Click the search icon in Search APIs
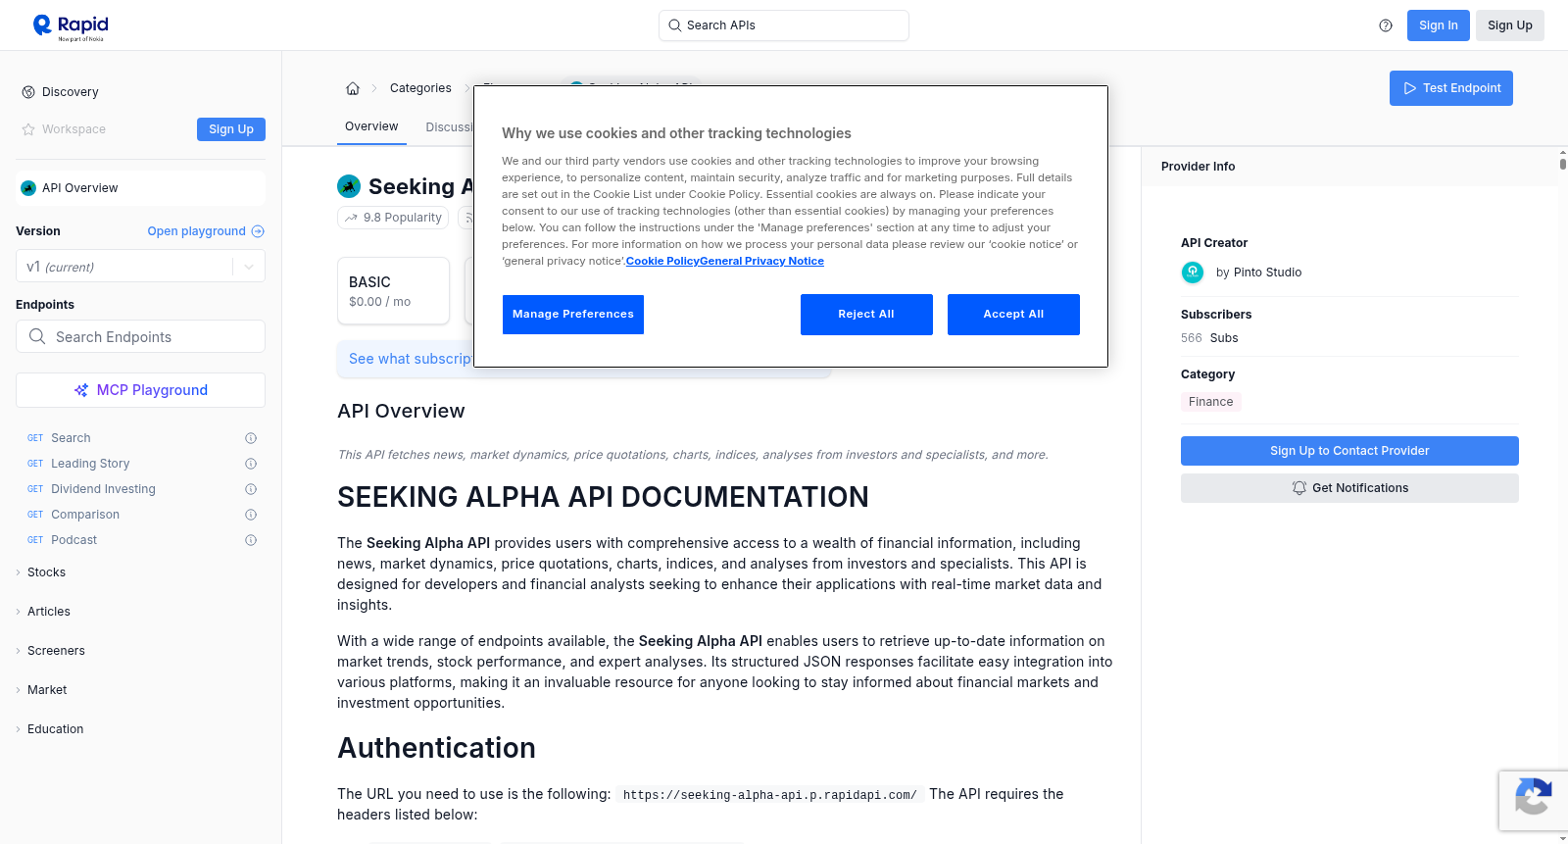This screenshot has height=844, width=1568. click(674, 25)
